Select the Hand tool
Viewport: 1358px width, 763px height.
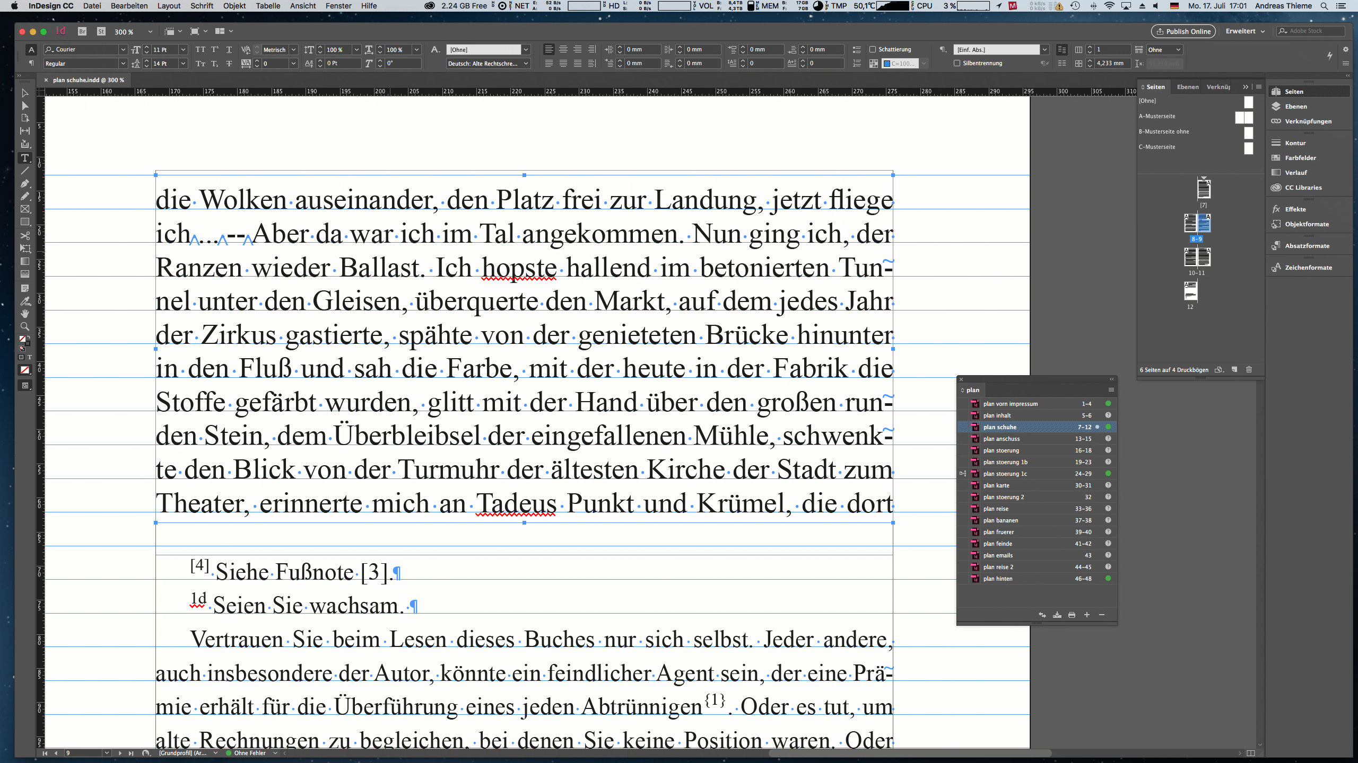[x=24, y=314]
